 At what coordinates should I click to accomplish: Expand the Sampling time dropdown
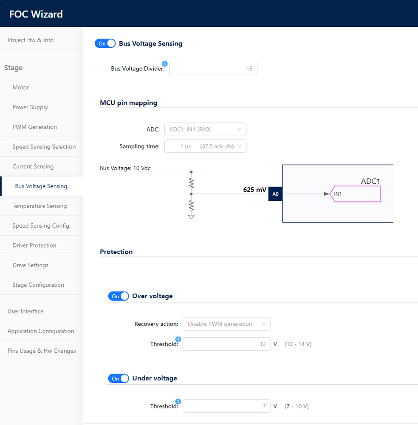click(x=205, y=146)
